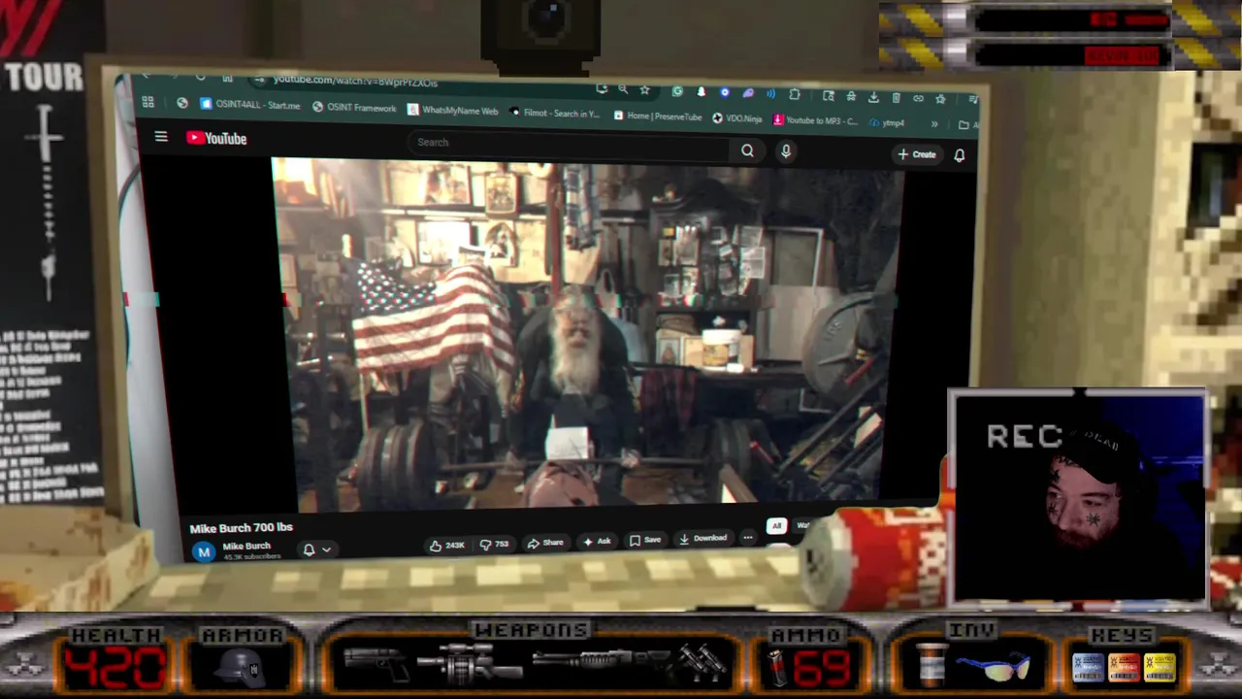Screen dimensions: 1242x699
Task: Click the shotgun weapon icon in HUD
Action: pyautogui.click(x=600, y=660)
